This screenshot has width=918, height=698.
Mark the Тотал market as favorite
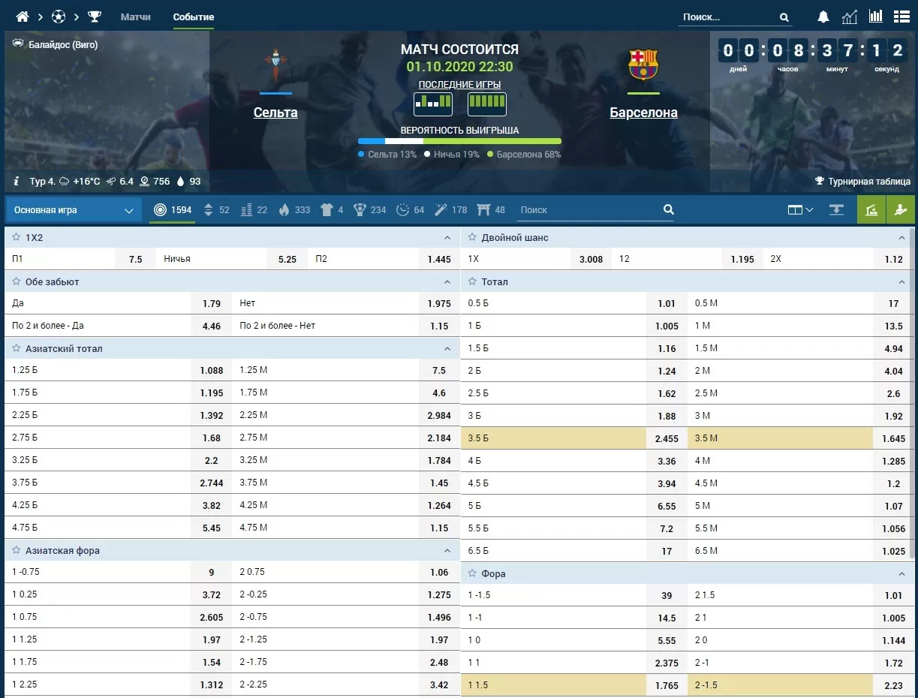point(471,281)
